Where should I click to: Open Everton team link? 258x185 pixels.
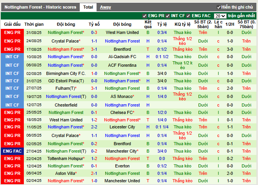click(x=122, y=166)
